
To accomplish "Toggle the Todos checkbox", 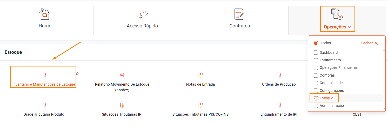I will coord(316,43).
